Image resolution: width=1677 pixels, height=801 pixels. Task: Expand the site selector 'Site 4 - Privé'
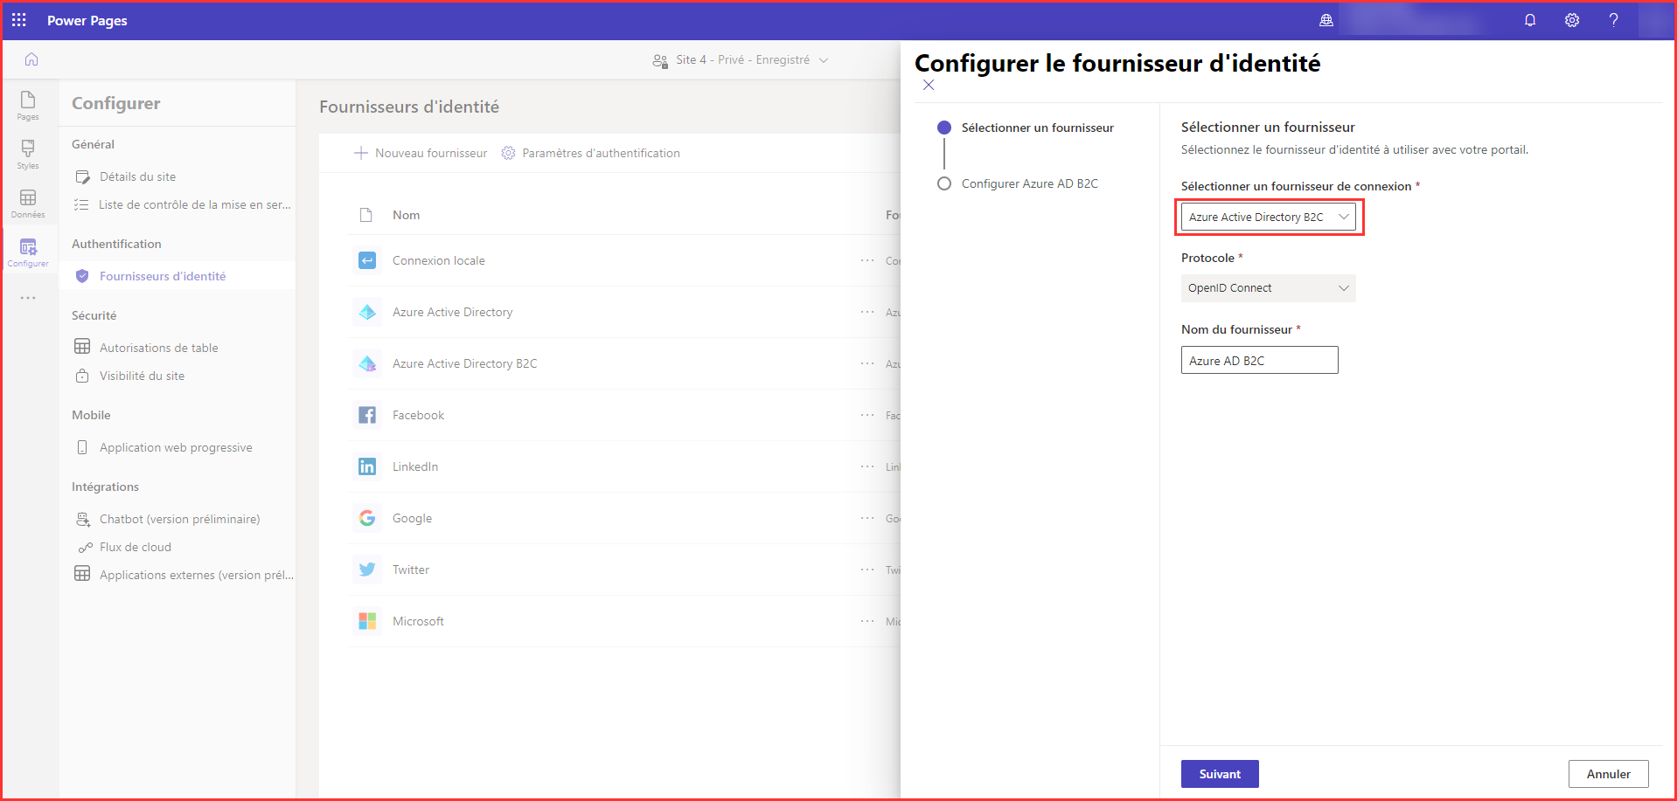pos(741,59)
